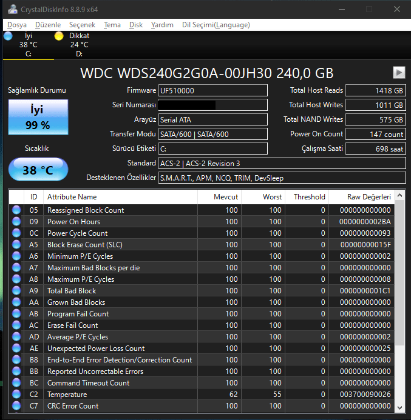Click status orb for Temperature row

click(x=16, y=395)
